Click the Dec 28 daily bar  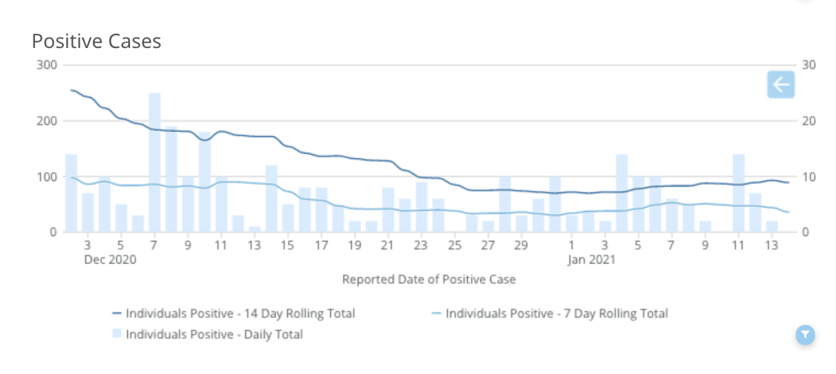point(505,205)
